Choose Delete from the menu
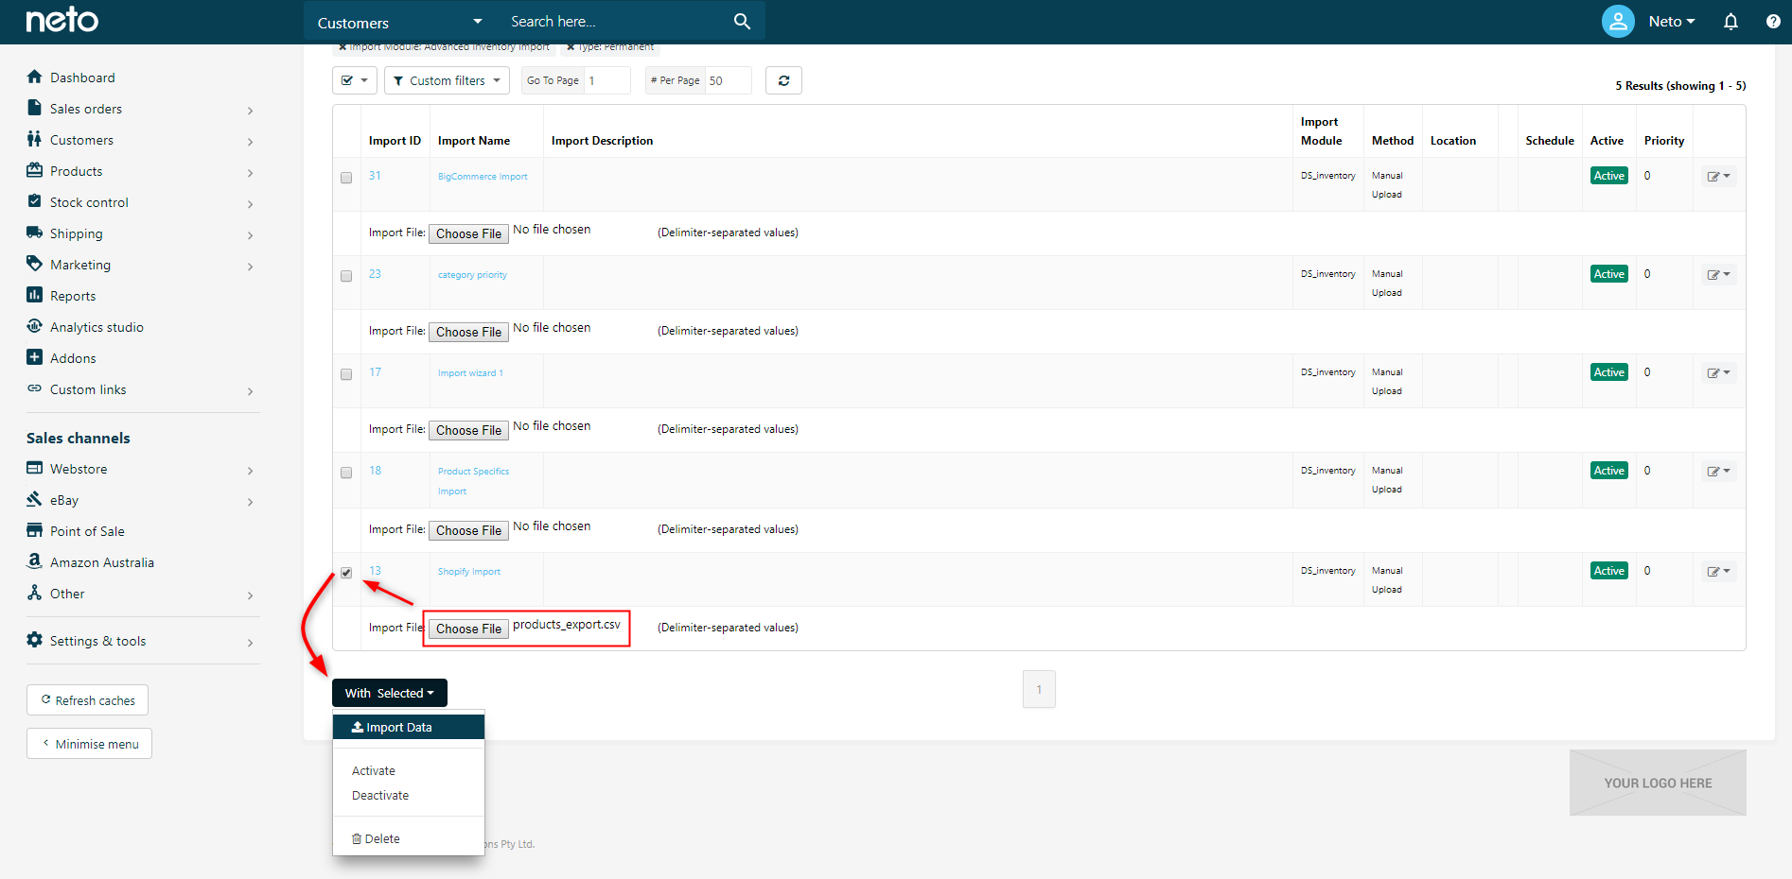This screenshot has height=879, width=1792. coord(376,838)
